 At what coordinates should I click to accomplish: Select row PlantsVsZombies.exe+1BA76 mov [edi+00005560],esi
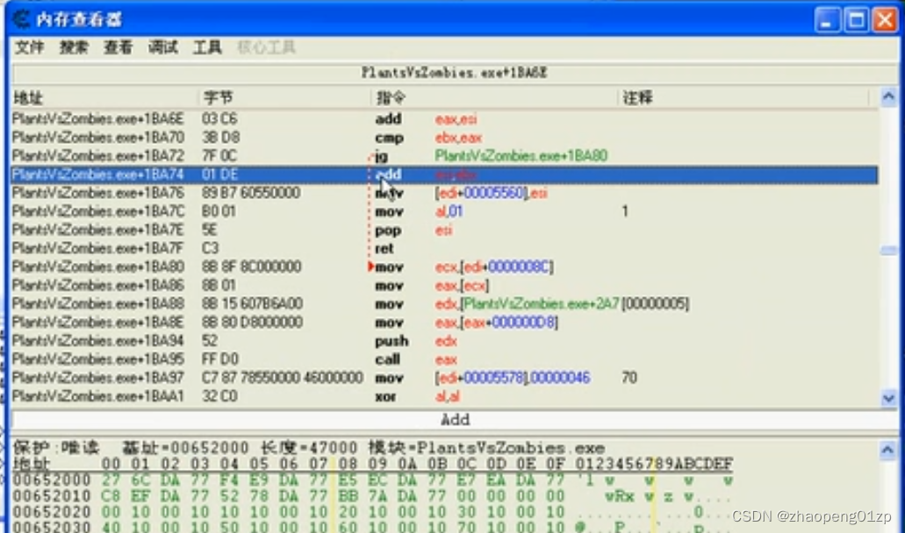click(444, 193)
